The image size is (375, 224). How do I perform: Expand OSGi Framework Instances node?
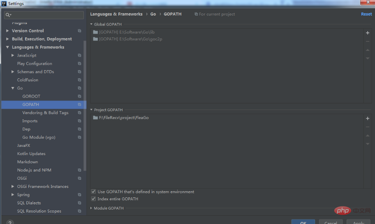13,187
